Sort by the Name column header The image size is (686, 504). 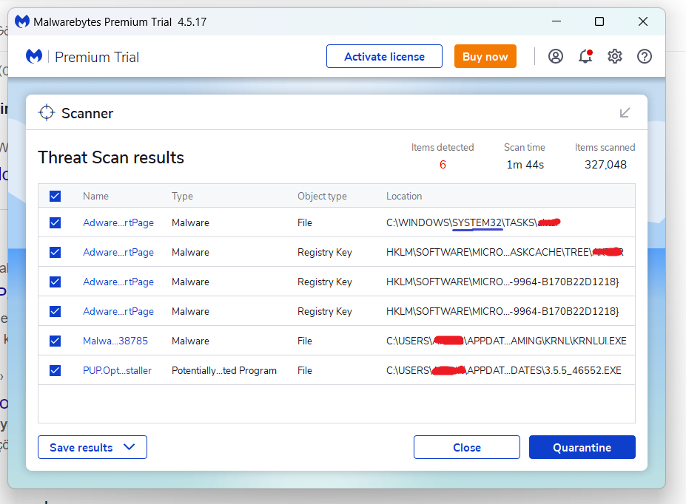click(95, 196)
